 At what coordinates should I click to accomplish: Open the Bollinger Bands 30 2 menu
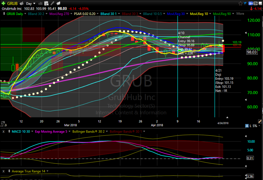tap(107, 131)
